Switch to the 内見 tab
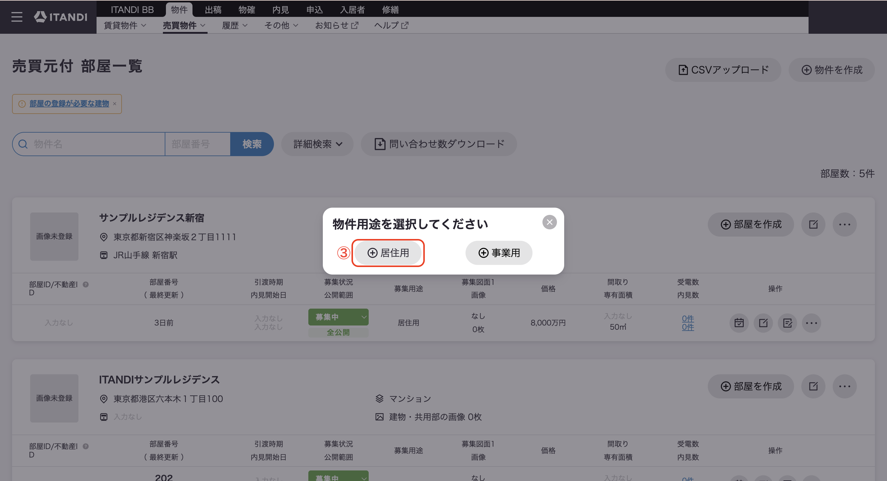 (x=280, y=10)
